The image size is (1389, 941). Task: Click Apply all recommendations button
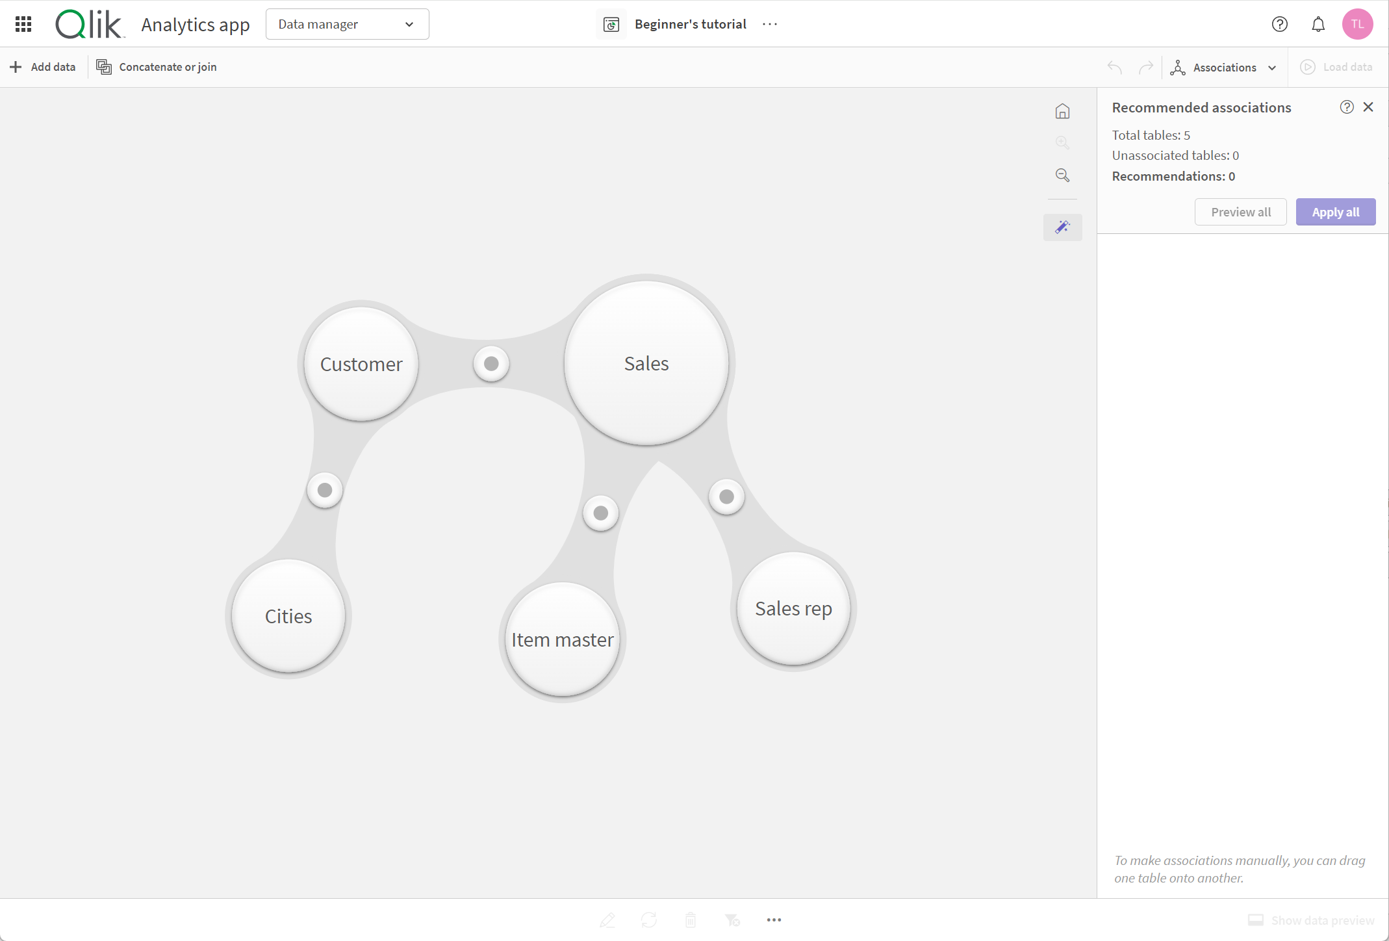coord(1336,211)
